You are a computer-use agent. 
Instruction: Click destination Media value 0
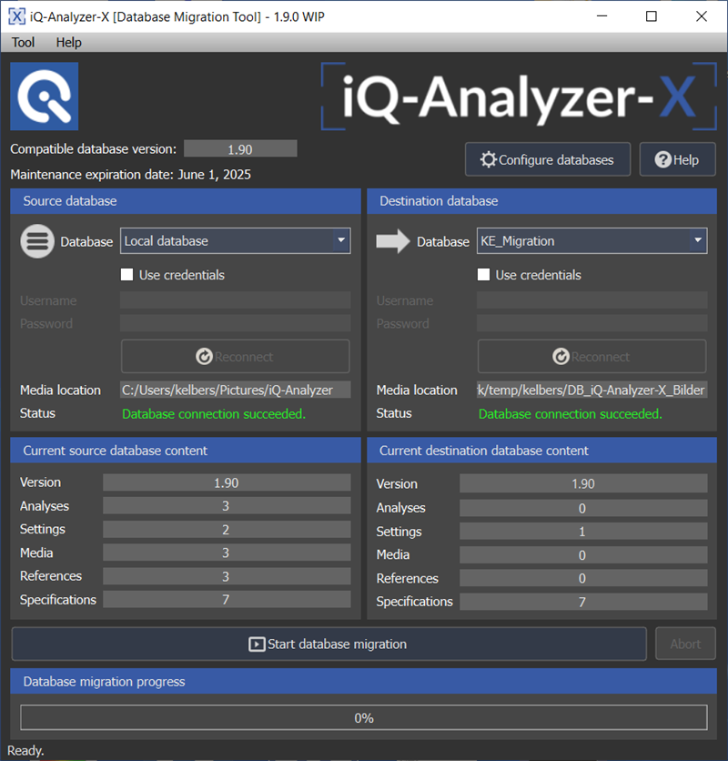583,554
